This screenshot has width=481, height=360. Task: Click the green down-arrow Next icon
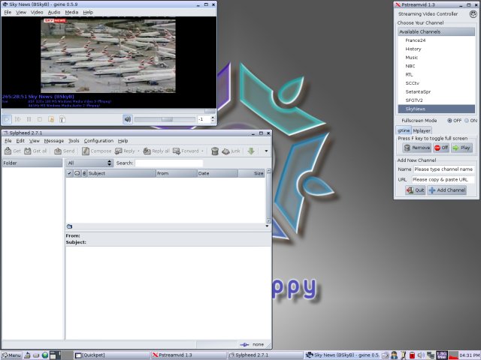tap(251, 151)
